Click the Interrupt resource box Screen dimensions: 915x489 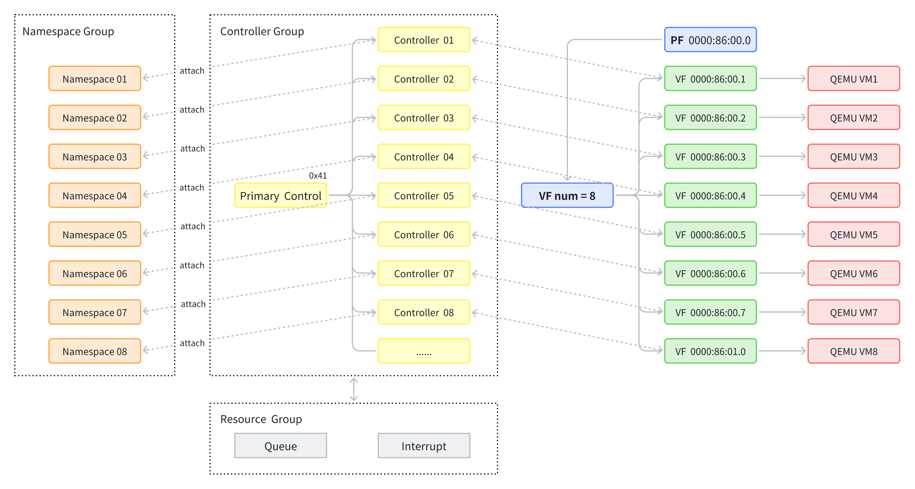(424, 446)
